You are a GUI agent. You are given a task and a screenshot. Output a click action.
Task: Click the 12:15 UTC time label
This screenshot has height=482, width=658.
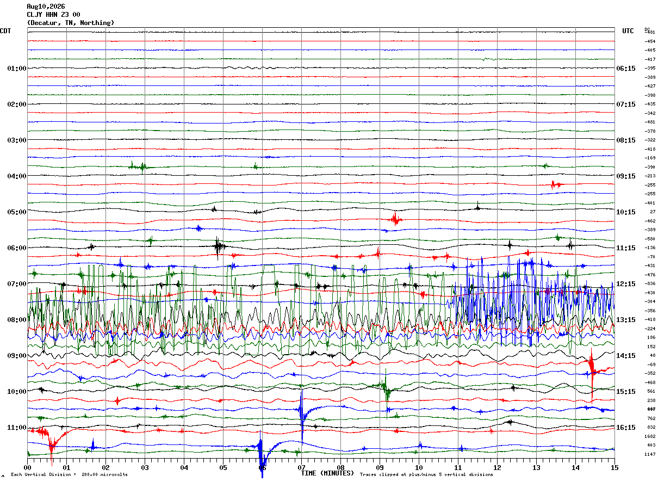click(x=625, y=284)
